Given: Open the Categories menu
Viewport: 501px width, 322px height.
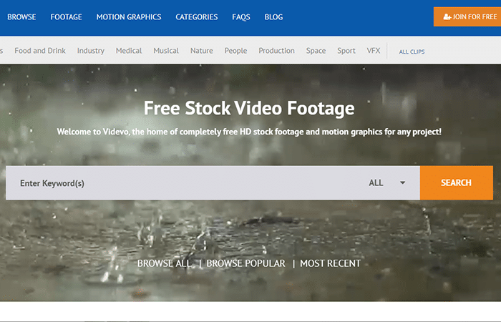Looking at the screenshot, I should click(x=197, y=17).
